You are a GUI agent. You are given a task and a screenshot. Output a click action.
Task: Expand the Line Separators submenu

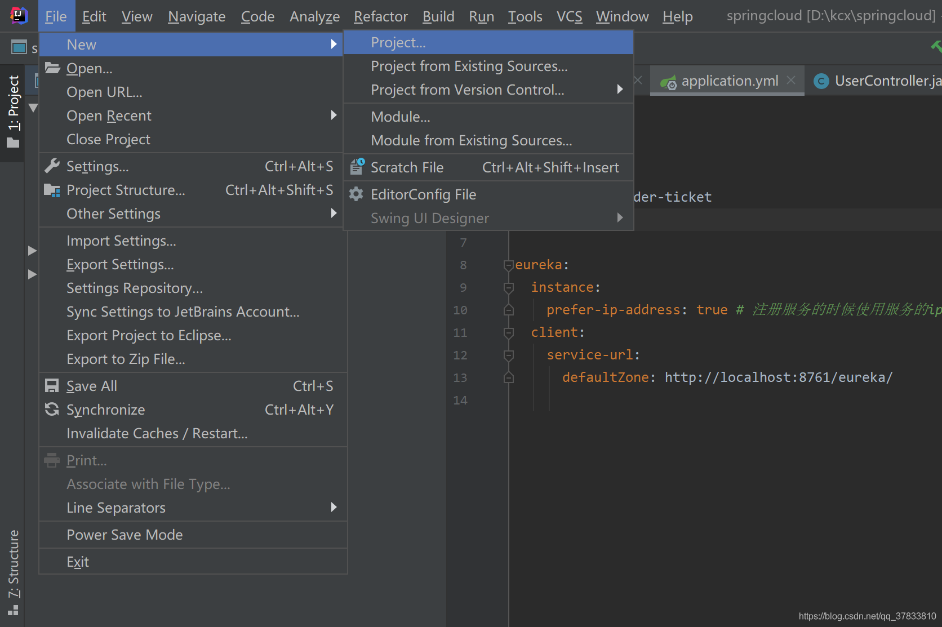(334, 507)
